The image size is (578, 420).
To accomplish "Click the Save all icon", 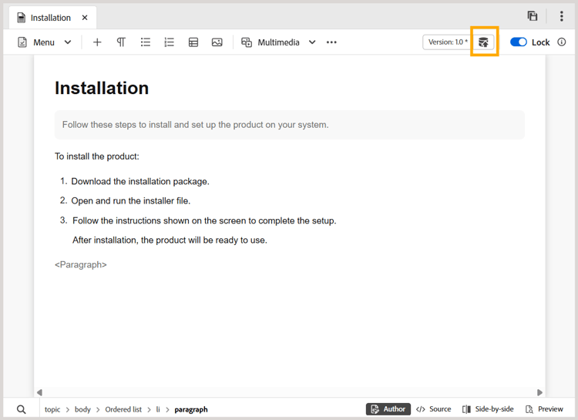I will click(x=533, y=16).
